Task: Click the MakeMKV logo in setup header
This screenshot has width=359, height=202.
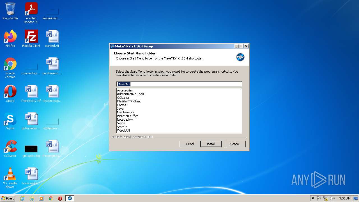Action: [x=240, y=57]
